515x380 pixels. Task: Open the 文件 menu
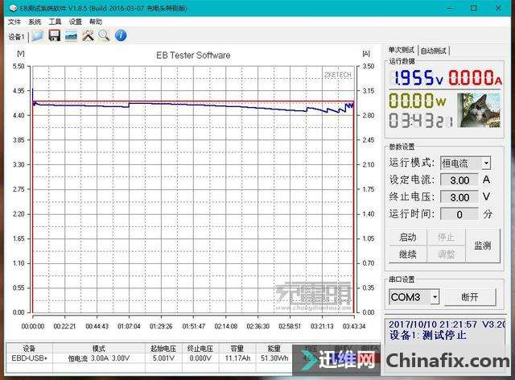point(14,22)
